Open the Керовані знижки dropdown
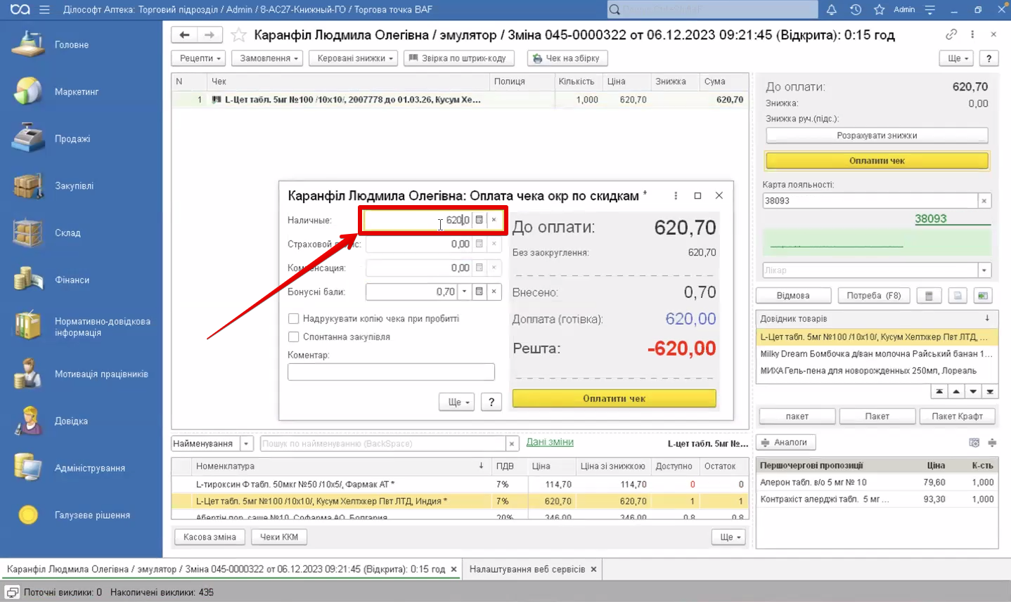 click(x=356, y=58)
